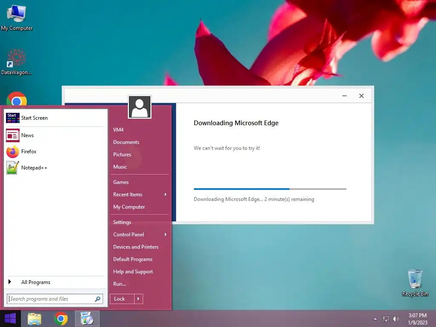Open My Computer desktop icon
436x327 pixels.
tap(17, 17)
